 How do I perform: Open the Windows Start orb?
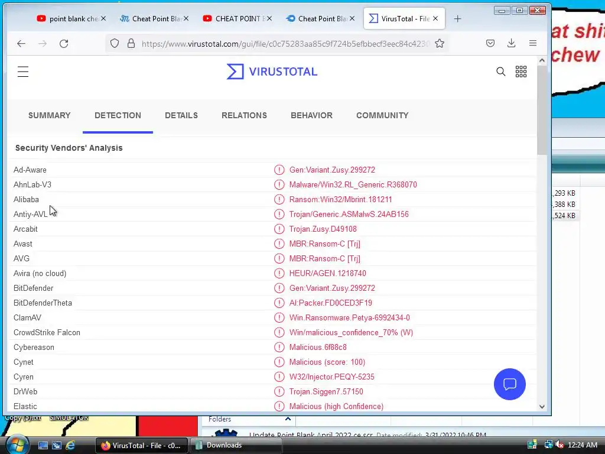click(17, 445)
